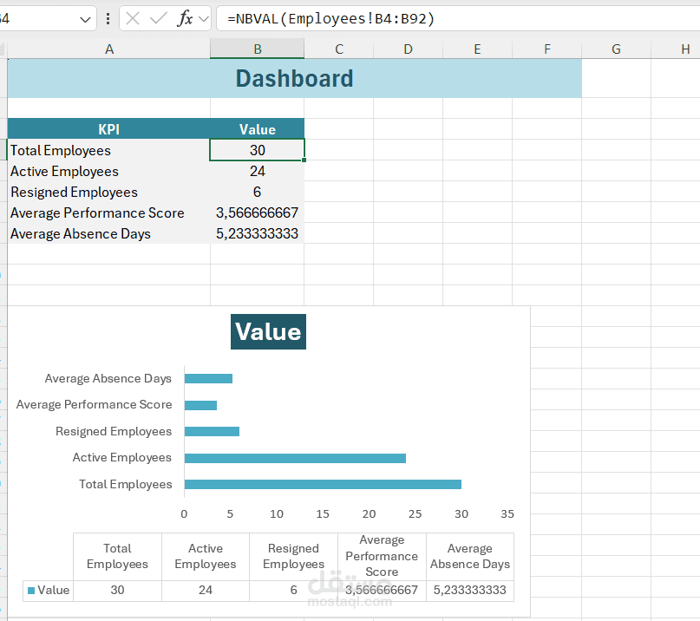Click the Dashboard title cell
This screenshot has width=700, height=621.
pos(294,78)
